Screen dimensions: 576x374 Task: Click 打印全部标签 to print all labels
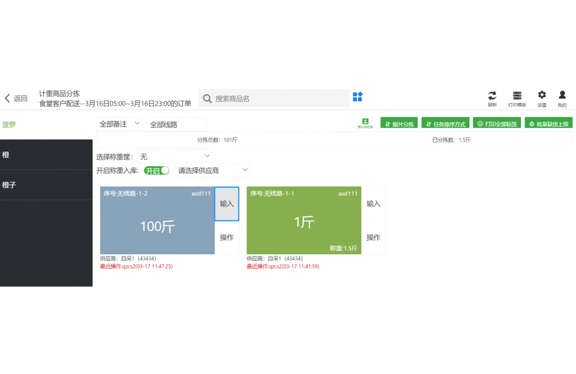click(x=497, y=122)
